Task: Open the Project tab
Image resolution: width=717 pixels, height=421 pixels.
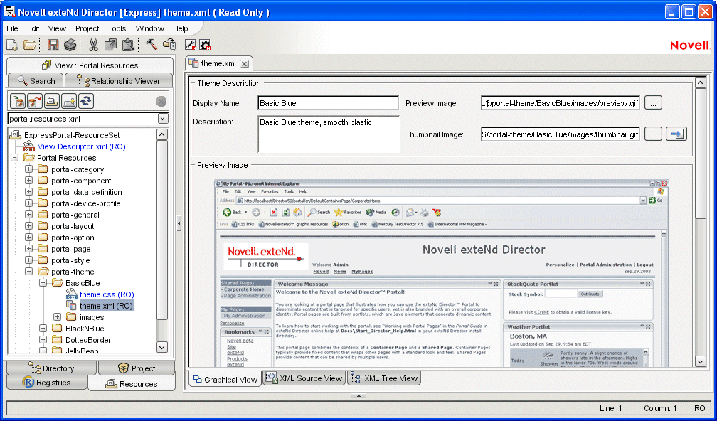Action: pos(137,368)
